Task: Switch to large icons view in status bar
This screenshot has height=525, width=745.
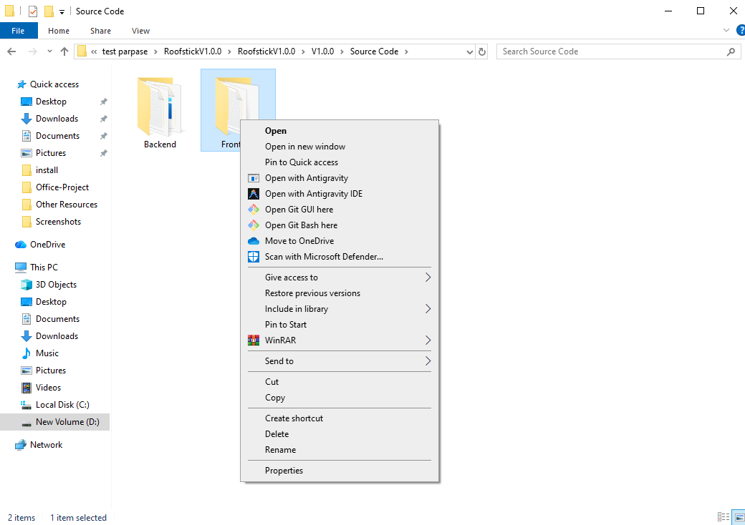Action: click(739, 517)
